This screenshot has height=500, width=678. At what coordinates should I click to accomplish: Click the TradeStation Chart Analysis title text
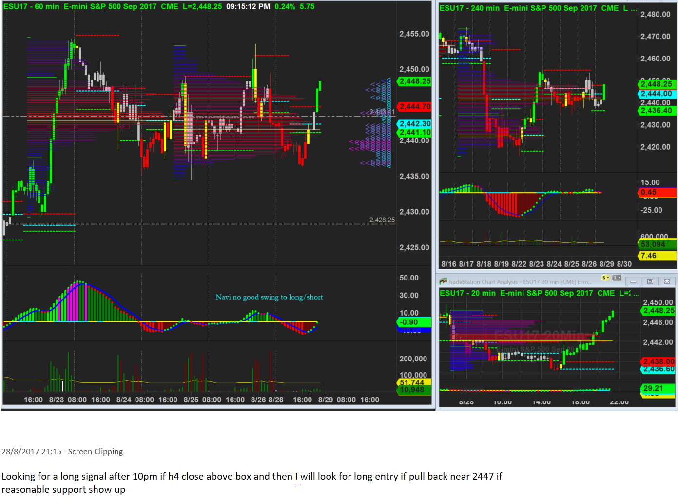(x=520, y=282)
